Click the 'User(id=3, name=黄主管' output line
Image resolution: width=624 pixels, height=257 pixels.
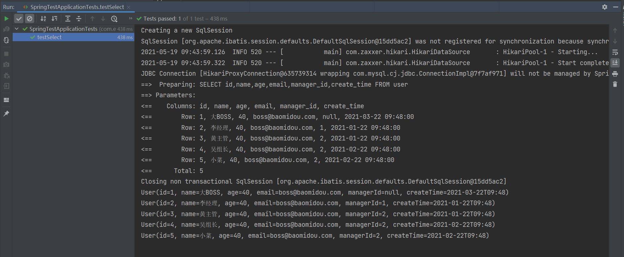click(318, 214)
